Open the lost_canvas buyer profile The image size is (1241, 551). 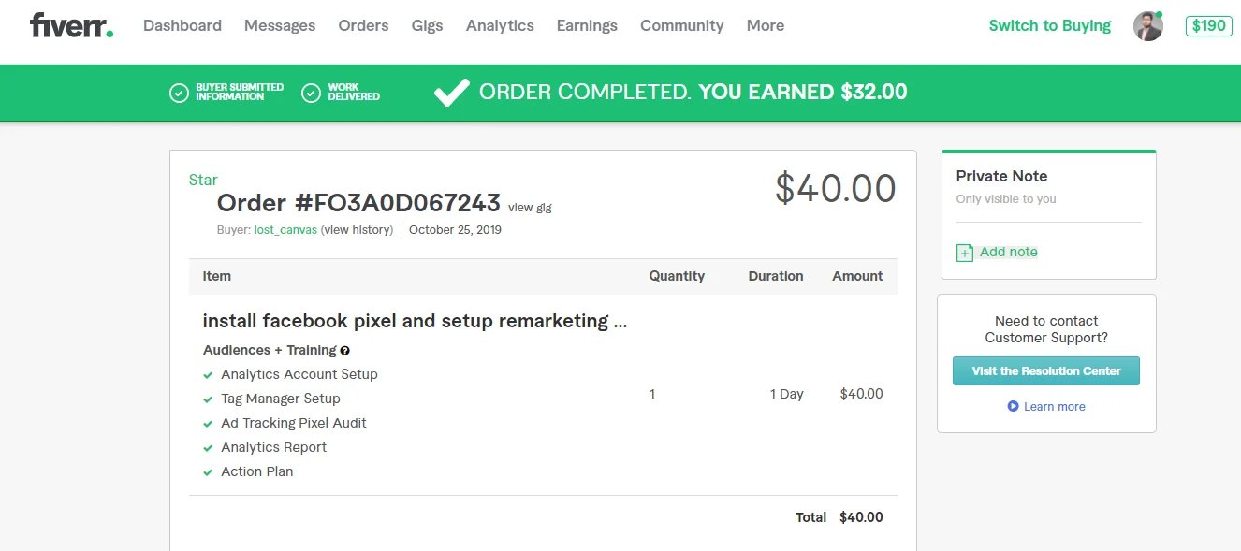[x=285, y=230]
